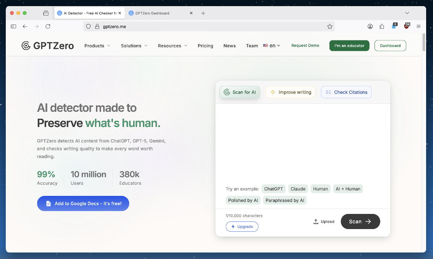Image resolution: width=433 pixels, height=259 pixels.
Task: Click Add to Google Docs button
Action: click(x=83, y=203)
